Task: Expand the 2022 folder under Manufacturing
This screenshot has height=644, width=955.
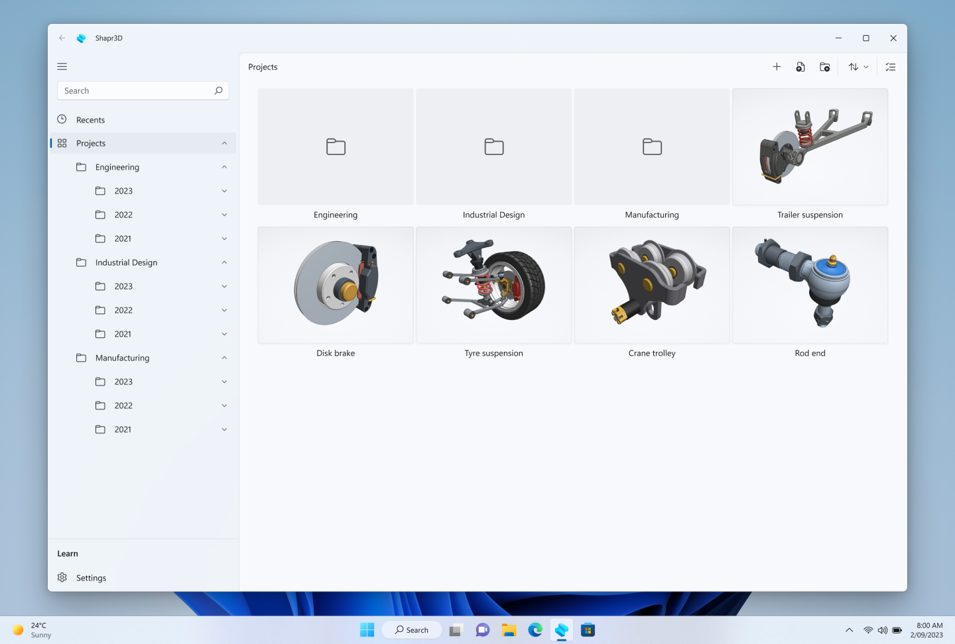Action: click(224, 405)
